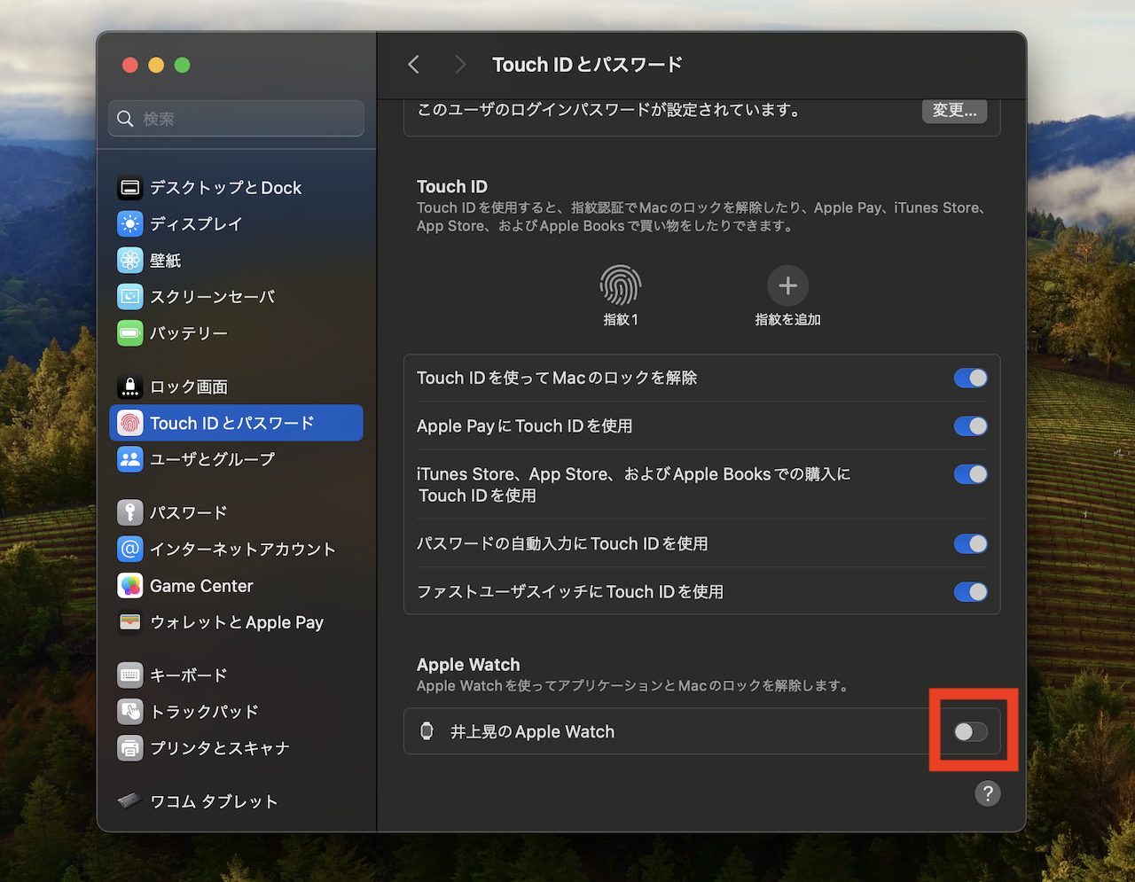Open バッテリー settings pane

coord(236,332)
